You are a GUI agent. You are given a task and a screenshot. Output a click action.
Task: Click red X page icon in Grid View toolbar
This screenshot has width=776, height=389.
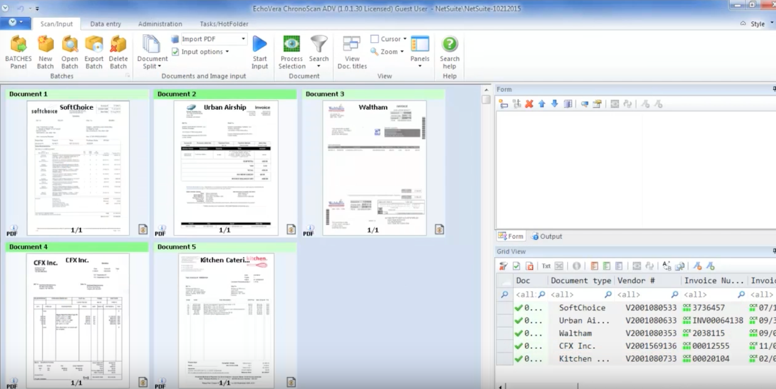[x=530, y=266]
